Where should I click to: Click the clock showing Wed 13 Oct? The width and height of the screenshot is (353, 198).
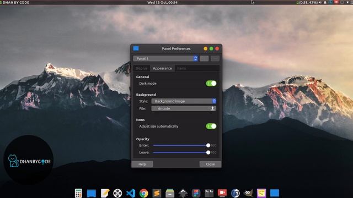(x=162, y=2)
